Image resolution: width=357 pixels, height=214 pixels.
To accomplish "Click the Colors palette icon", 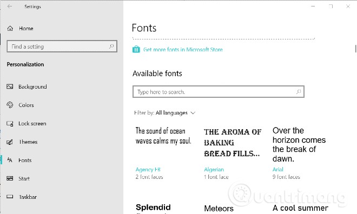I will (10, 105).
